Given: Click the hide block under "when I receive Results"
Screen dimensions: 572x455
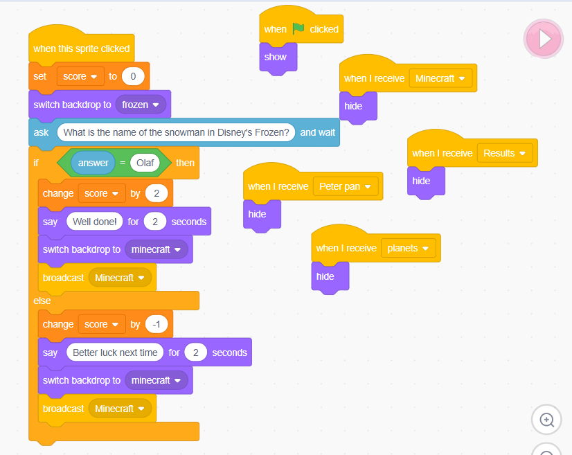Looking at the screenshot, I should coord(422,181).
